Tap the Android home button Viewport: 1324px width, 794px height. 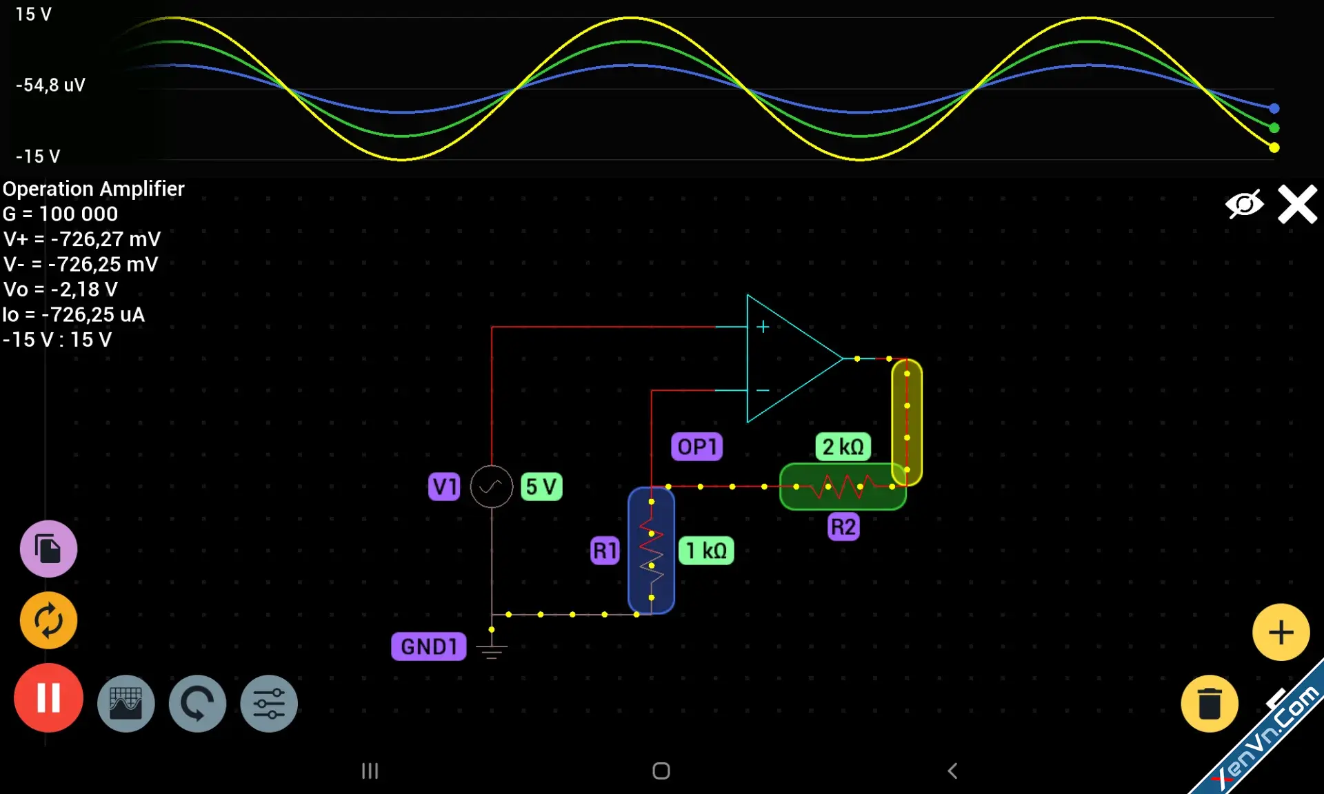coord(661,771)
